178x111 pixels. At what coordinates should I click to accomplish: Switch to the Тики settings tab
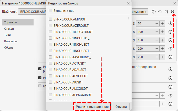(x=18, y=35)
